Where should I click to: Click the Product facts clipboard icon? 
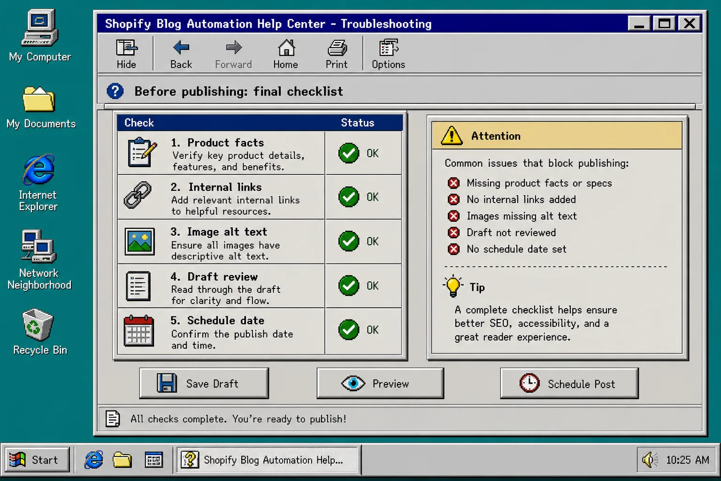click(x=142, y=152)
